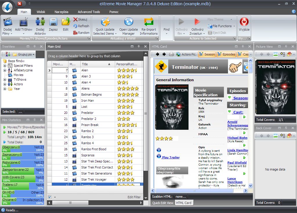Image resolution: width=297 pixels, height=213 pixels.
Task: Open Linda Hamilton actor link
Action: 238,150
